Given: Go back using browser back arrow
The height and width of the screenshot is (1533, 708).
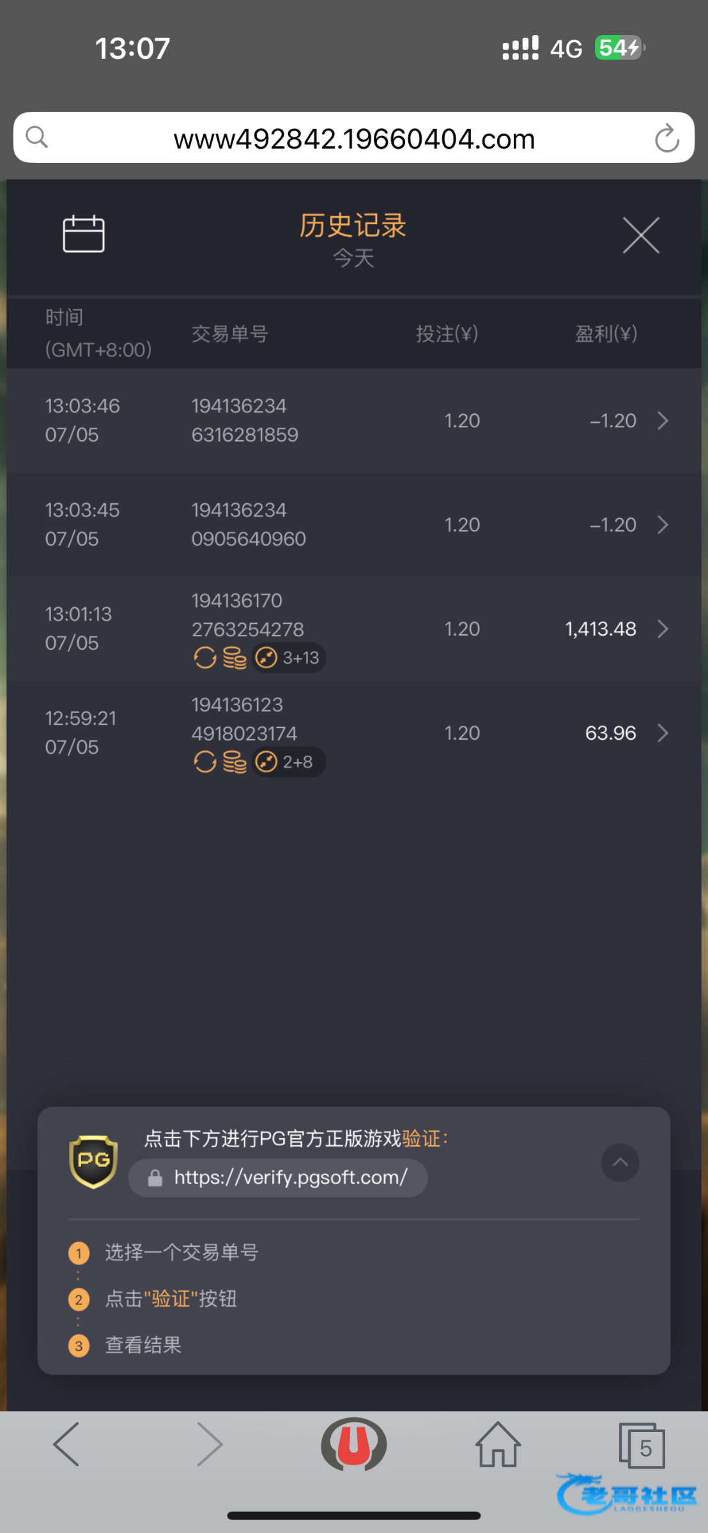Looking at the screenshot, I should 66,1444.
